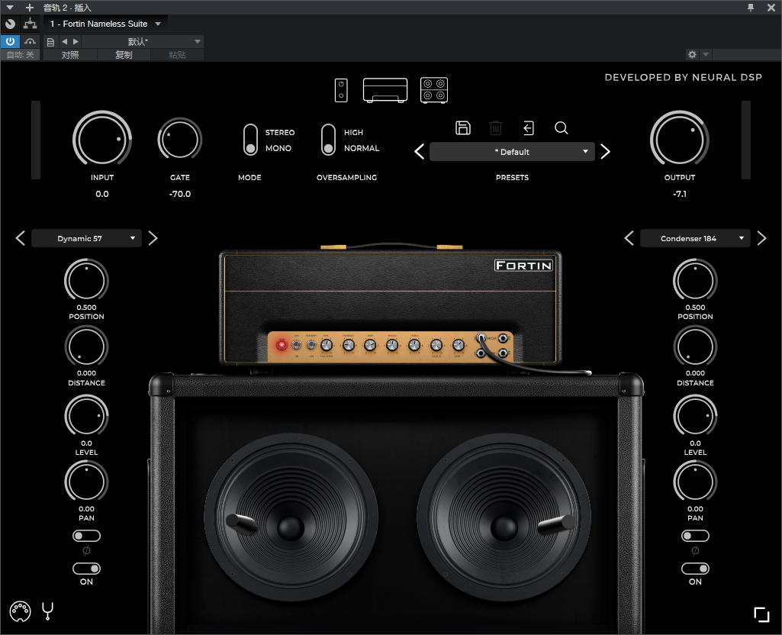The height and width of the screenshot is (635, 782).
Task: Click the 复制 copy button
Action: (124, 55)
